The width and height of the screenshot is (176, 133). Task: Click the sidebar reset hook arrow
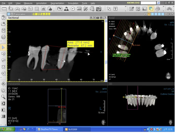pyautogui.click(x=3, y=73)
